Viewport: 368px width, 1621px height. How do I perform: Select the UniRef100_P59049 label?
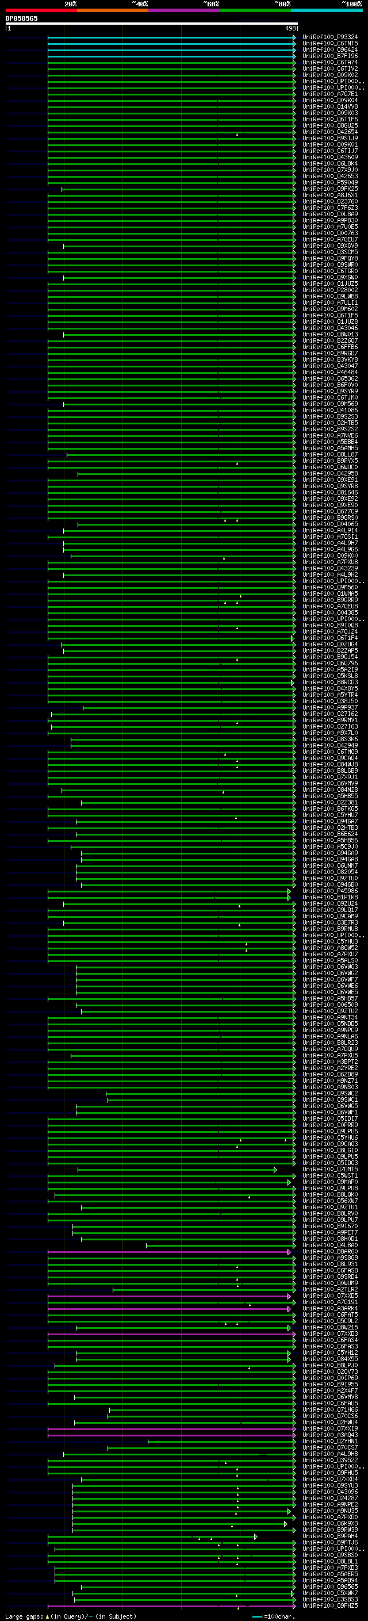[x=330, y=182]
